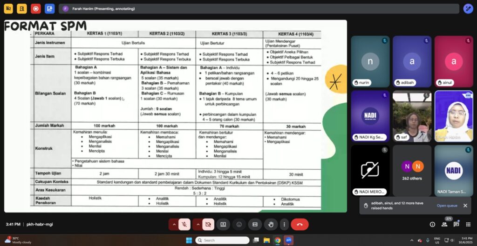Click Open queue in raised hands notification

point(447,206)
